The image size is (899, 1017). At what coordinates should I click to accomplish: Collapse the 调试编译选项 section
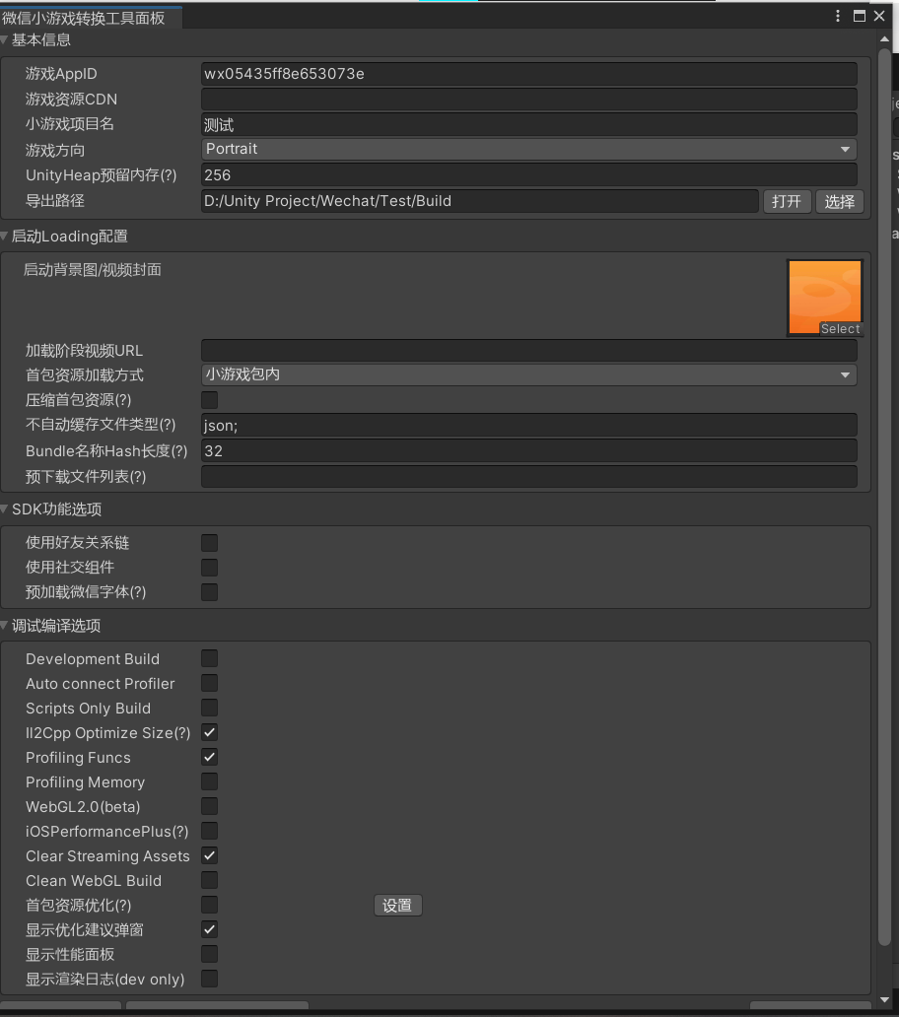tap(4, 626)
